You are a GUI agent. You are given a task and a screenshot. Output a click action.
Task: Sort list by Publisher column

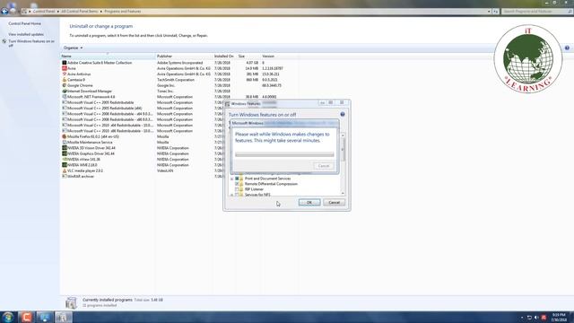pos(185,57)
